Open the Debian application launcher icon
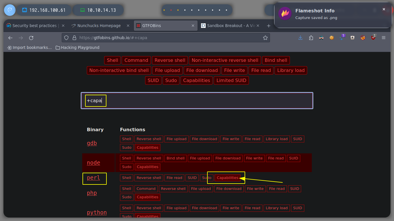The height and width of the screenshot is (221, 394). click(x=10, y=10)
